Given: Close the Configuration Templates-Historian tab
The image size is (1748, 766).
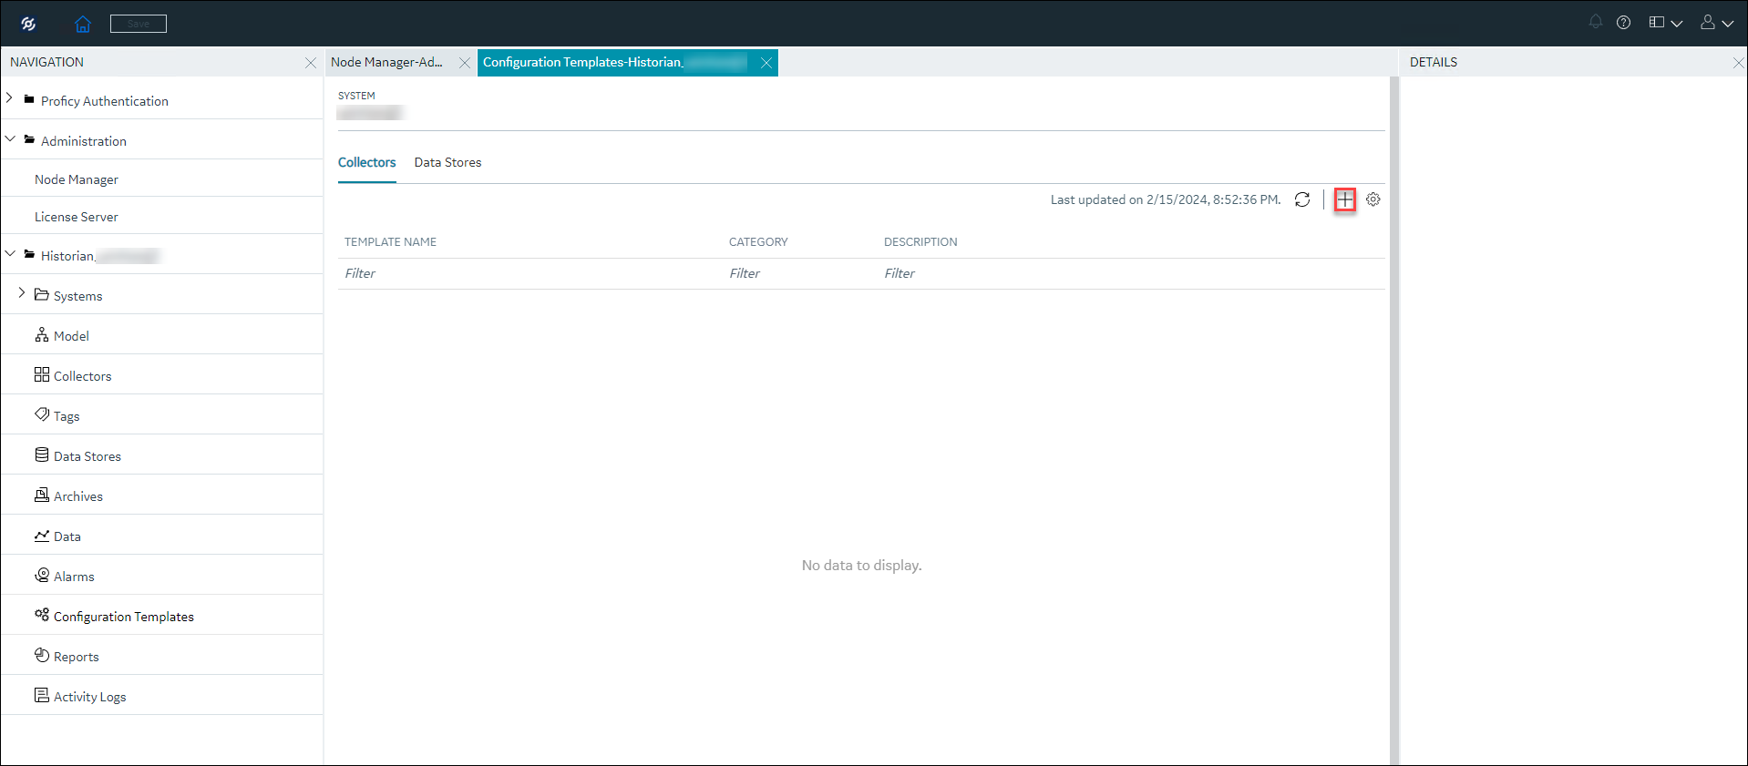Looking at the screenshot, I should coord(766,63).
